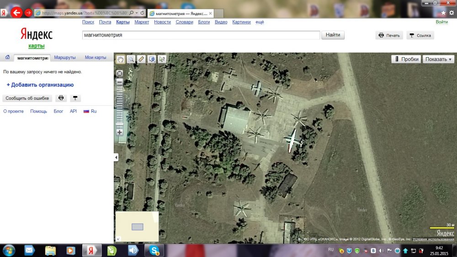Viewport: 457px width, 257px height.
Task: Zoom in with the plus button
Action: pos(120,132)
